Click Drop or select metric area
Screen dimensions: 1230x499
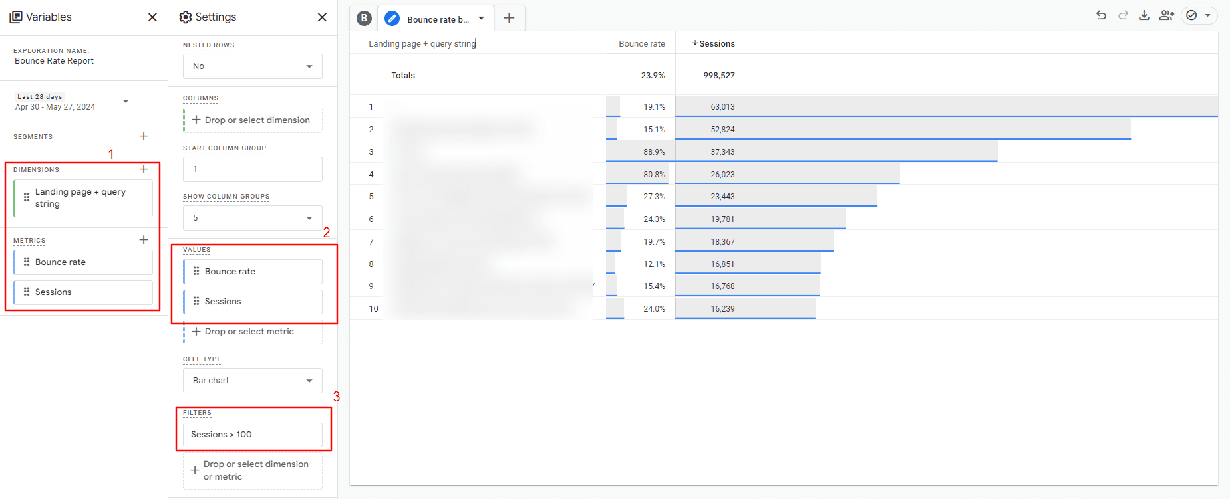[253, 332]
